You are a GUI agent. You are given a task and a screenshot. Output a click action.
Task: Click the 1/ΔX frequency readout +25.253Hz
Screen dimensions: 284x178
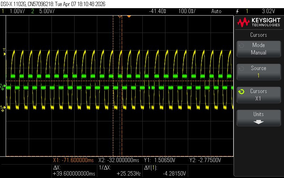coord(128,174)
